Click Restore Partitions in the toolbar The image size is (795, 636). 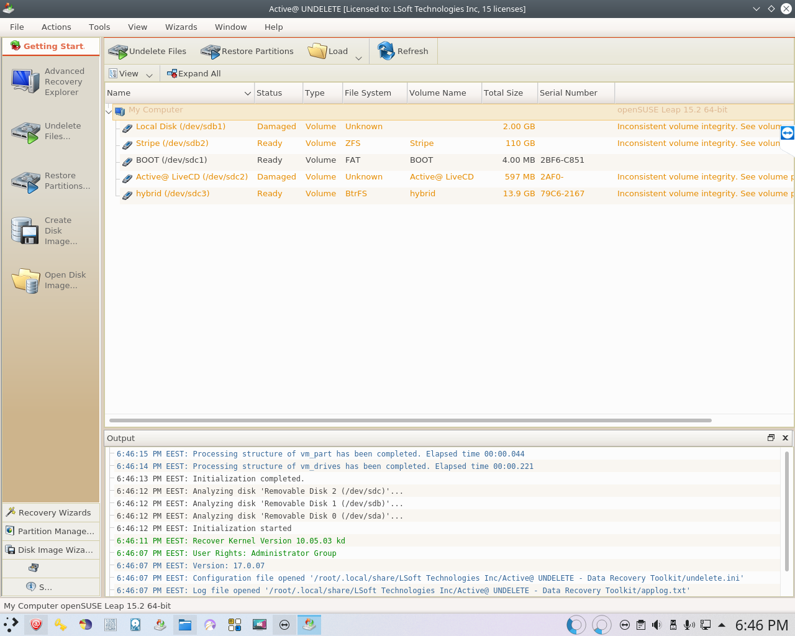(247, 51)
